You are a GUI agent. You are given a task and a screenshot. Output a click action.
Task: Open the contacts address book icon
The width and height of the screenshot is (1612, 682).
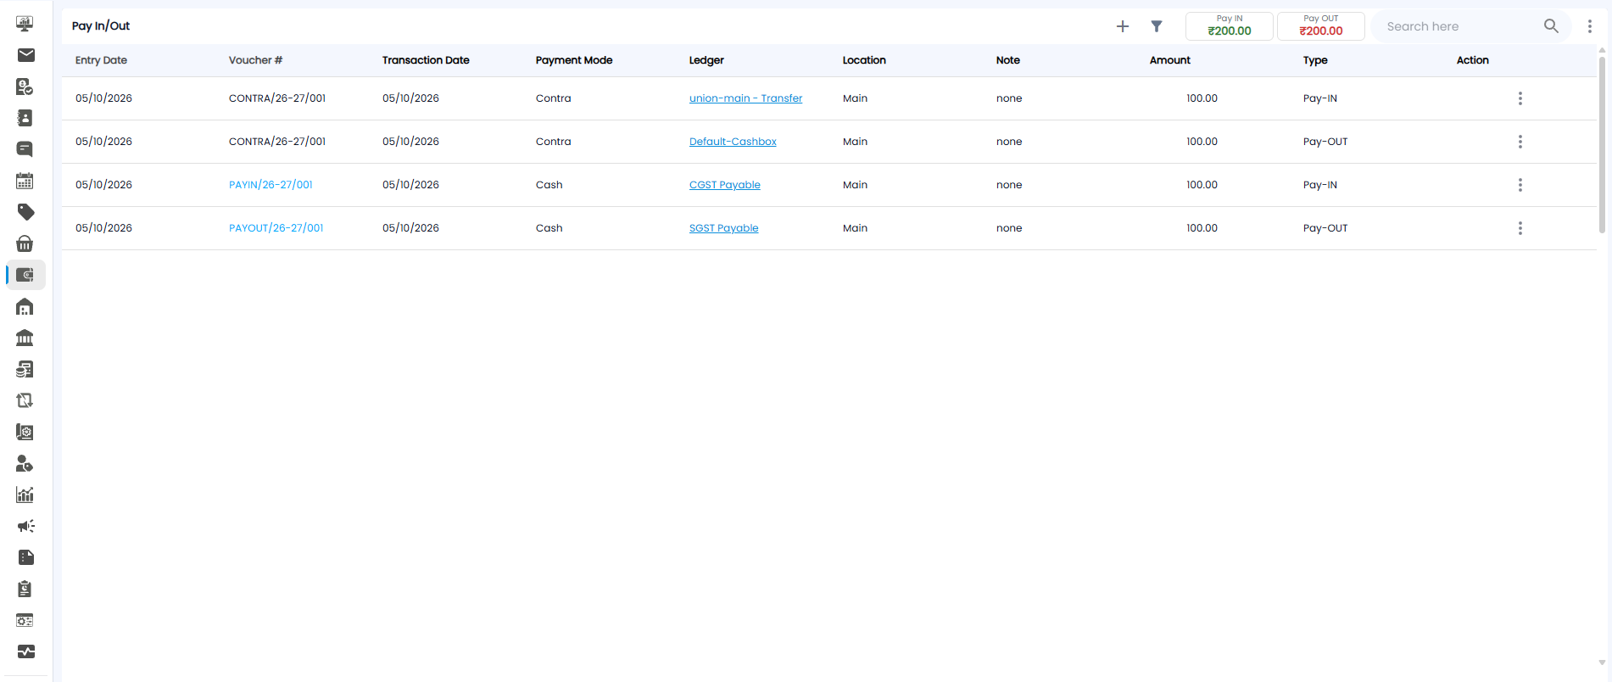pos(25,118)
